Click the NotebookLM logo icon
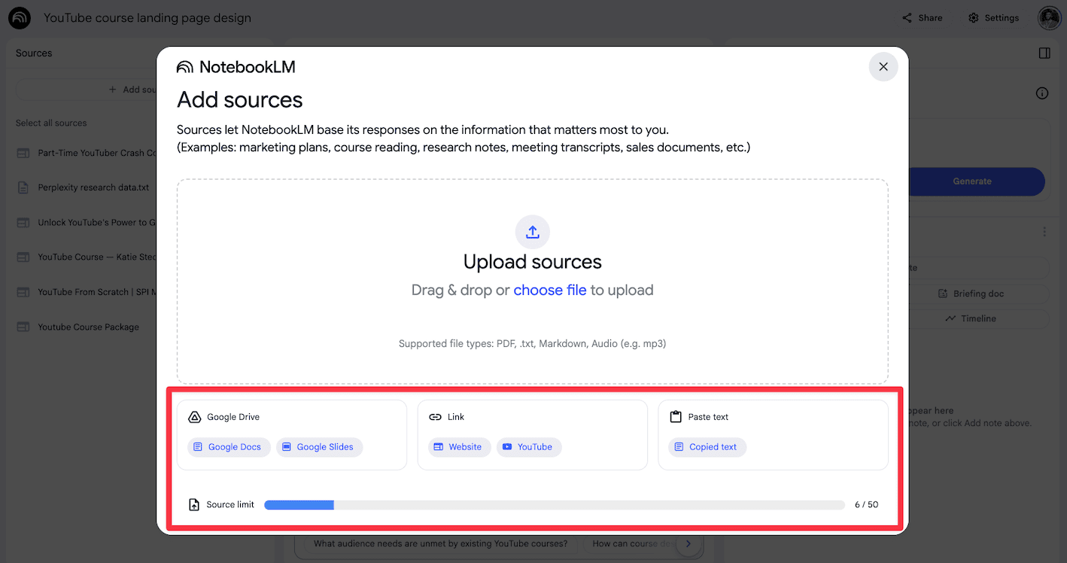1067x563 pixels. [184, 66]
